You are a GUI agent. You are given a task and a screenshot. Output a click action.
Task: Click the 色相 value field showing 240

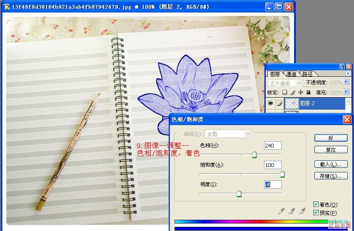pyautogui.click(x=273, y=145)
